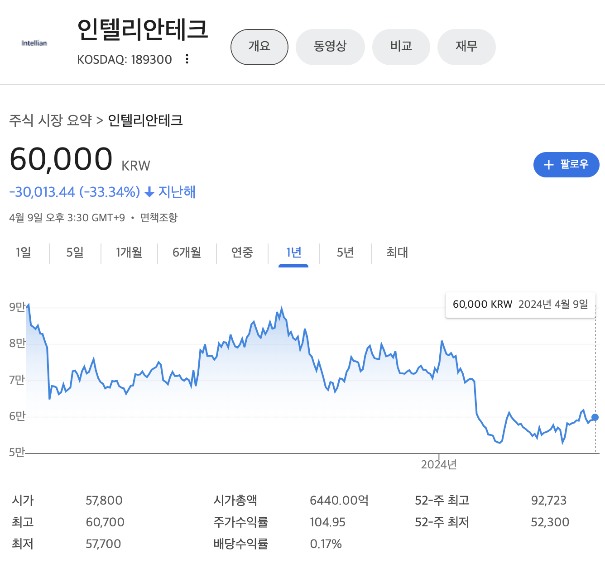Click the 인텔리안테크 company title

143,29
